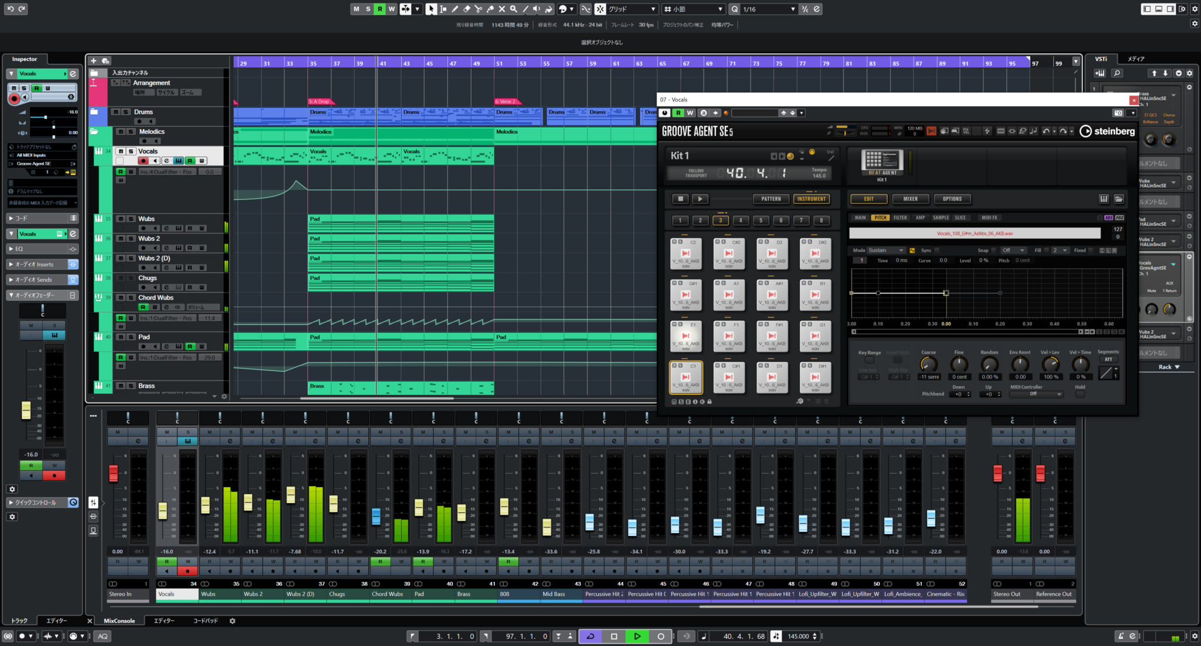This screenshot has width=1201, height=646.
Task: Mute the Drums folder track
Action: pos(116,112)
